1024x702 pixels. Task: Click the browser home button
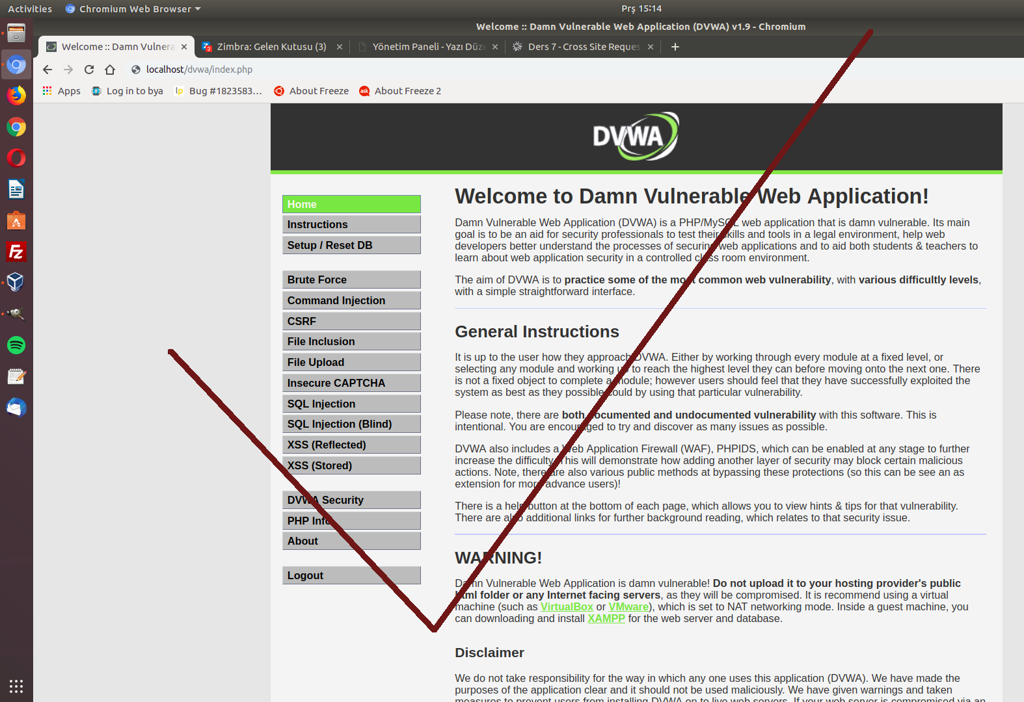[x=110, y=70]
